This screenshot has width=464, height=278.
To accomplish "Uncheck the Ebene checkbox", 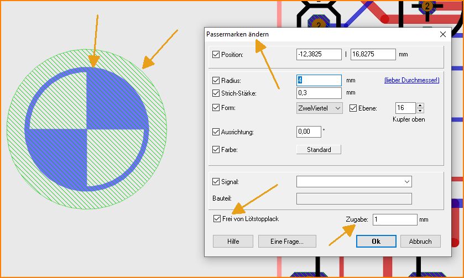I will point(354,108).
